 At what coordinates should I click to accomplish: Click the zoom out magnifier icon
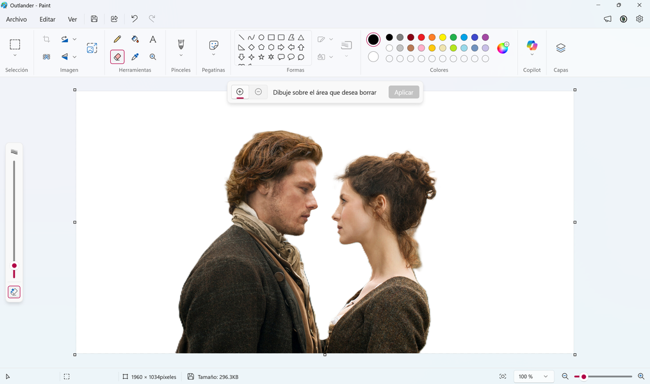point(565,376)
